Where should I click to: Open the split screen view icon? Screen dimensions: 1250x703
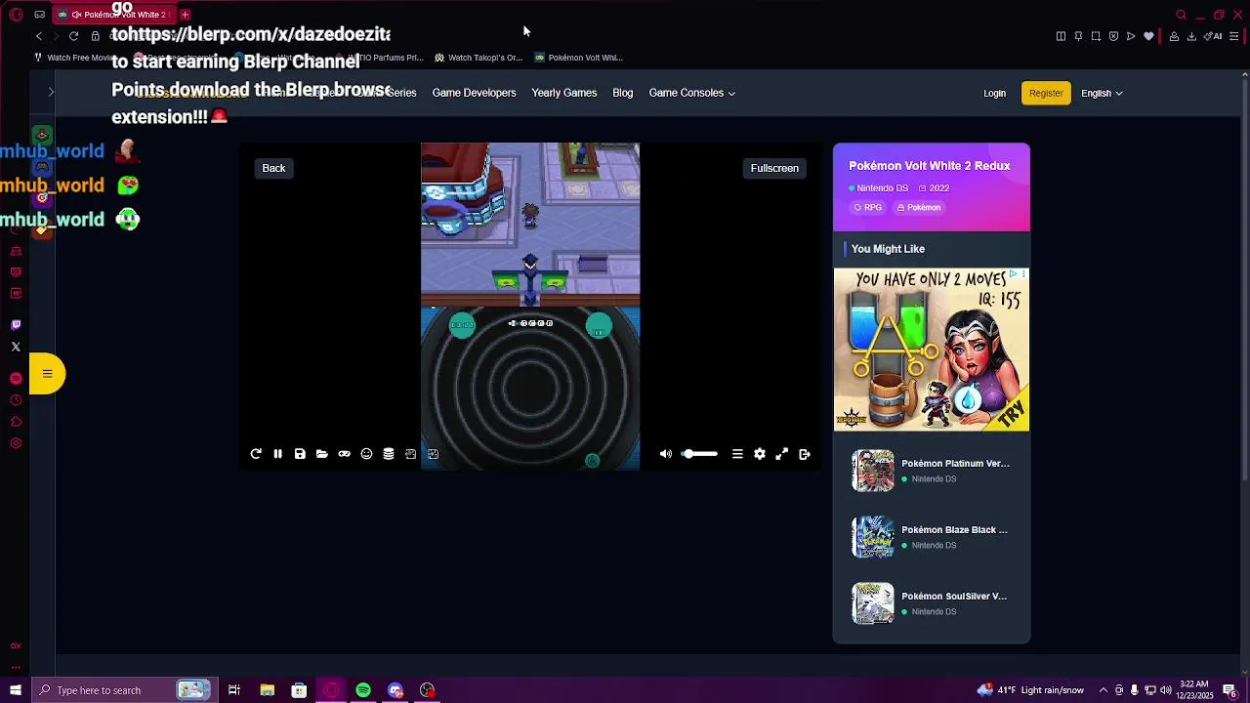(x=1061, y=36)
